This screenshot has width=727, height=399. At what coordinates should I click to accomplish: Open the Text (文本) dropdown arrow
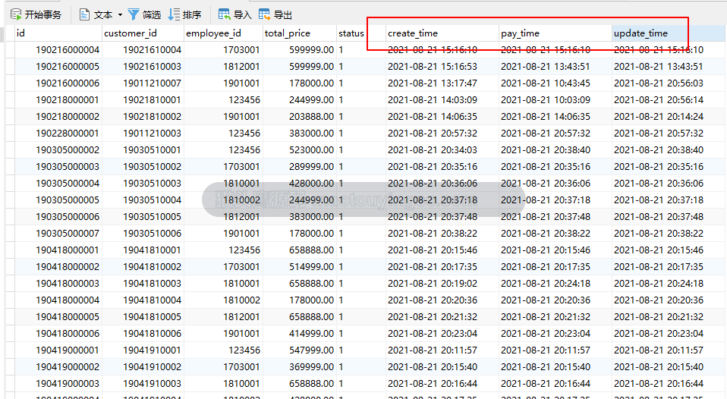tap(120, 15)
